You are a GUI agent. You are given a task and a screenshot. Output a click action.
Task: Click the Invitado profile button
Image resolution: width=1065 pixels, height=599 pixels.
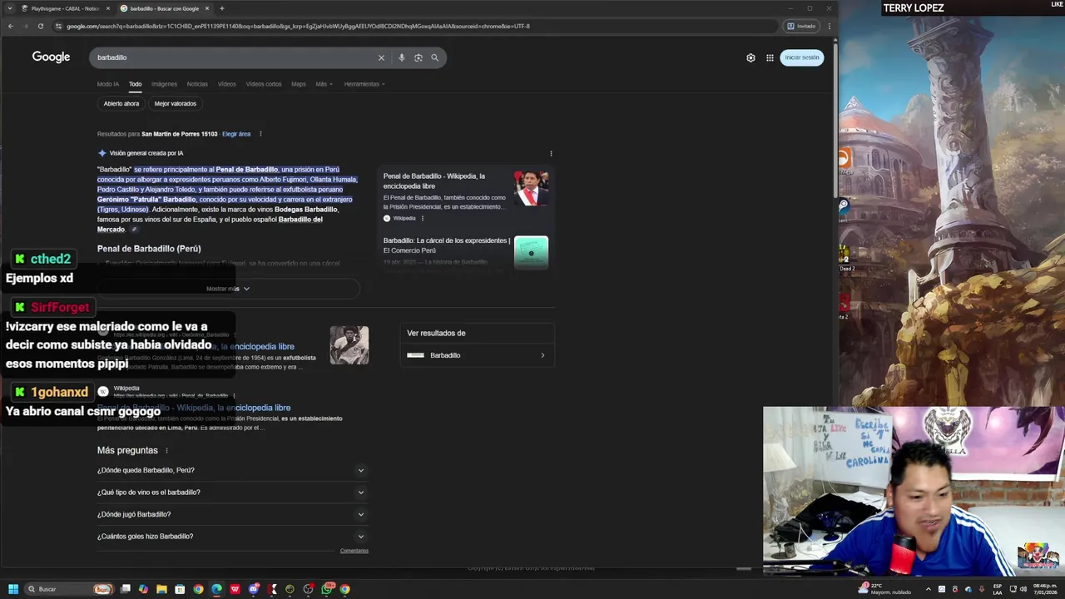801,26
